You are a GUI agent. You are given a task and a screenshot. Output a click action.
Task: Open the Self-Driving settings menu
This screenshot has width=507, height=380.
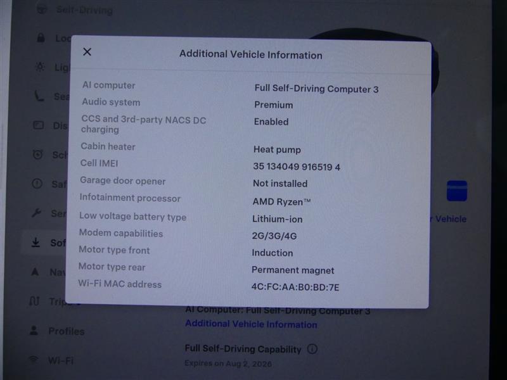point(85,10)
